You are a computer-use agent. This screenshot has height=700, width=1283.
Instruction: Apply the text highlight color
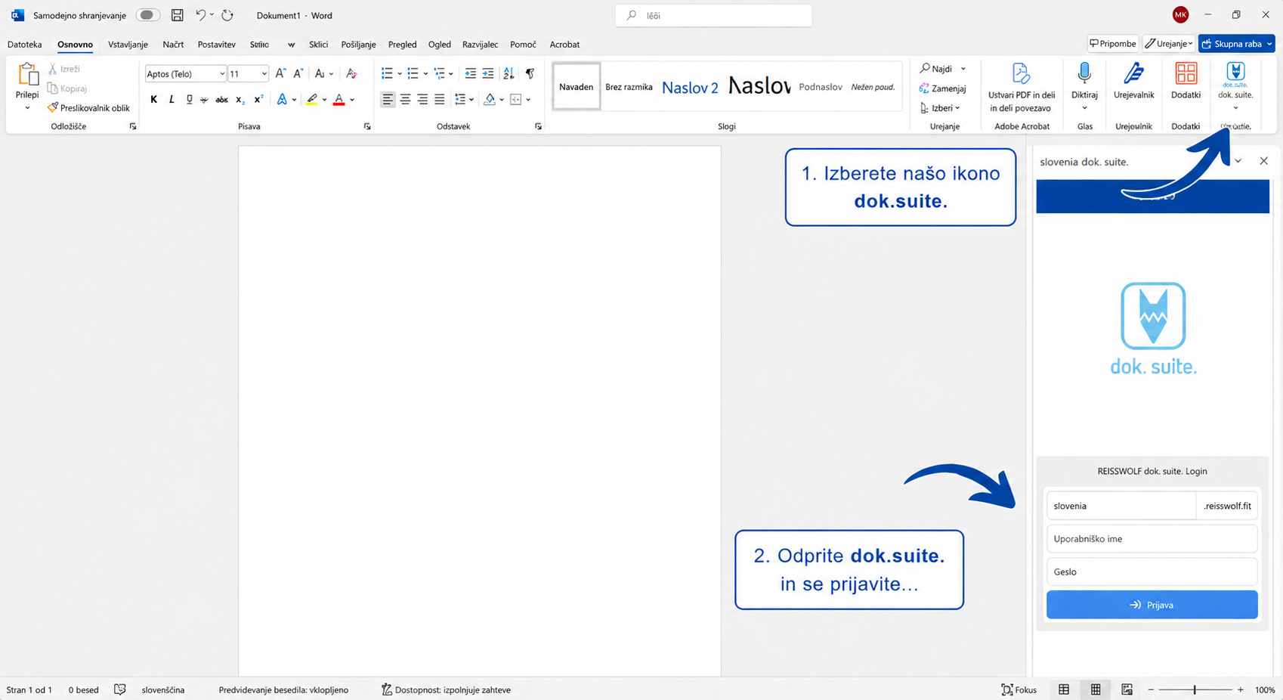coord(312,99)
